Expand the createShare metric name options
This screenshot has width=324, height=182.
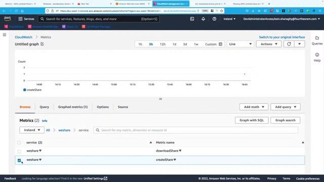[x=175, y=160]
